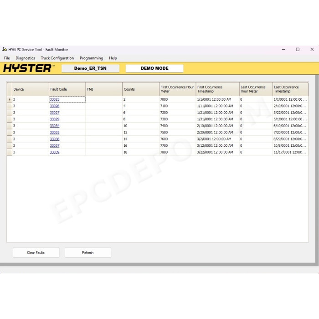
Task: Select last timestamp 10/8/0001 cell
Action: pos(291,146)
